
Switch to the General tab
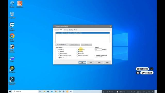point(56,30)
